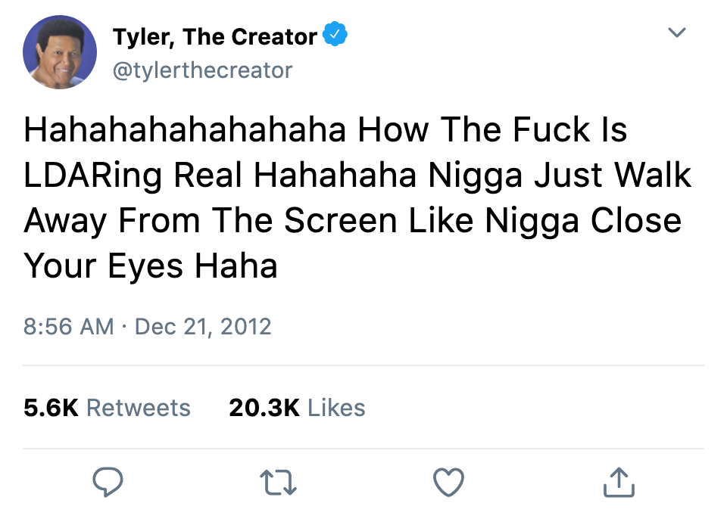This screenshot has width=727, height=522.
Task: Open the Likes label list
Action: (x=336, y=408)
